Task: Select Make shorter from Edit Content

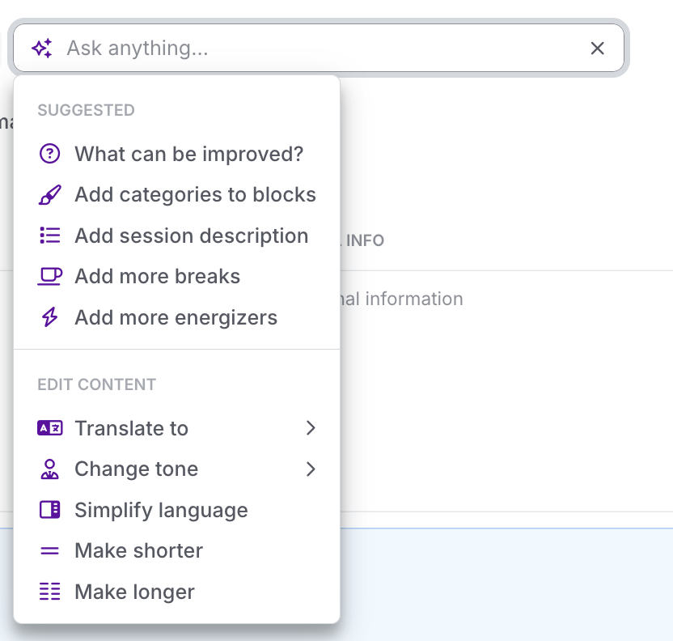Action: [138, 550]
